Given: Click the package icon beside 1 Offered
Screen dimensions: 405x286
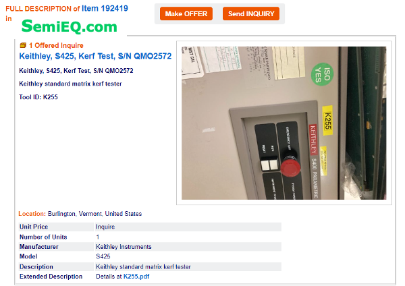Looking at the screenshot, I should [x=23, y=45].
